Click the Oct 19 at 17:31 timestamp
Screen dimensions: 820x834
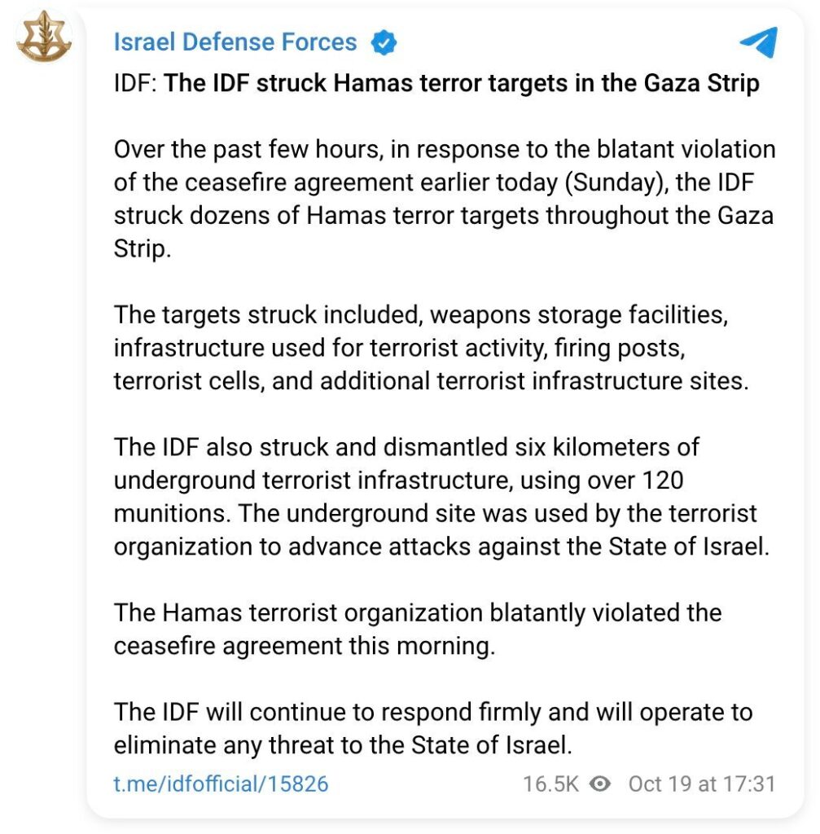pyautogui.click(x=701, y=784)
